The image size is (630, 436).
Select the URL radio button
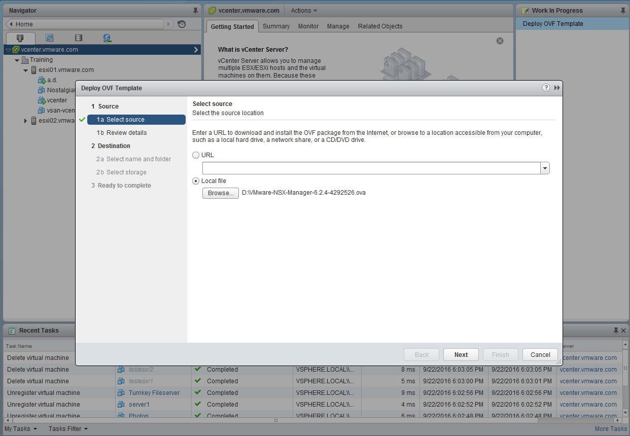[196, 155]
